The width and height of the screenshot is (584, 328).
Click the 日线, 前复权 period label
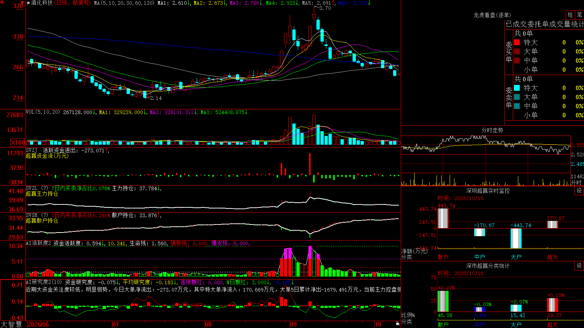73,3
